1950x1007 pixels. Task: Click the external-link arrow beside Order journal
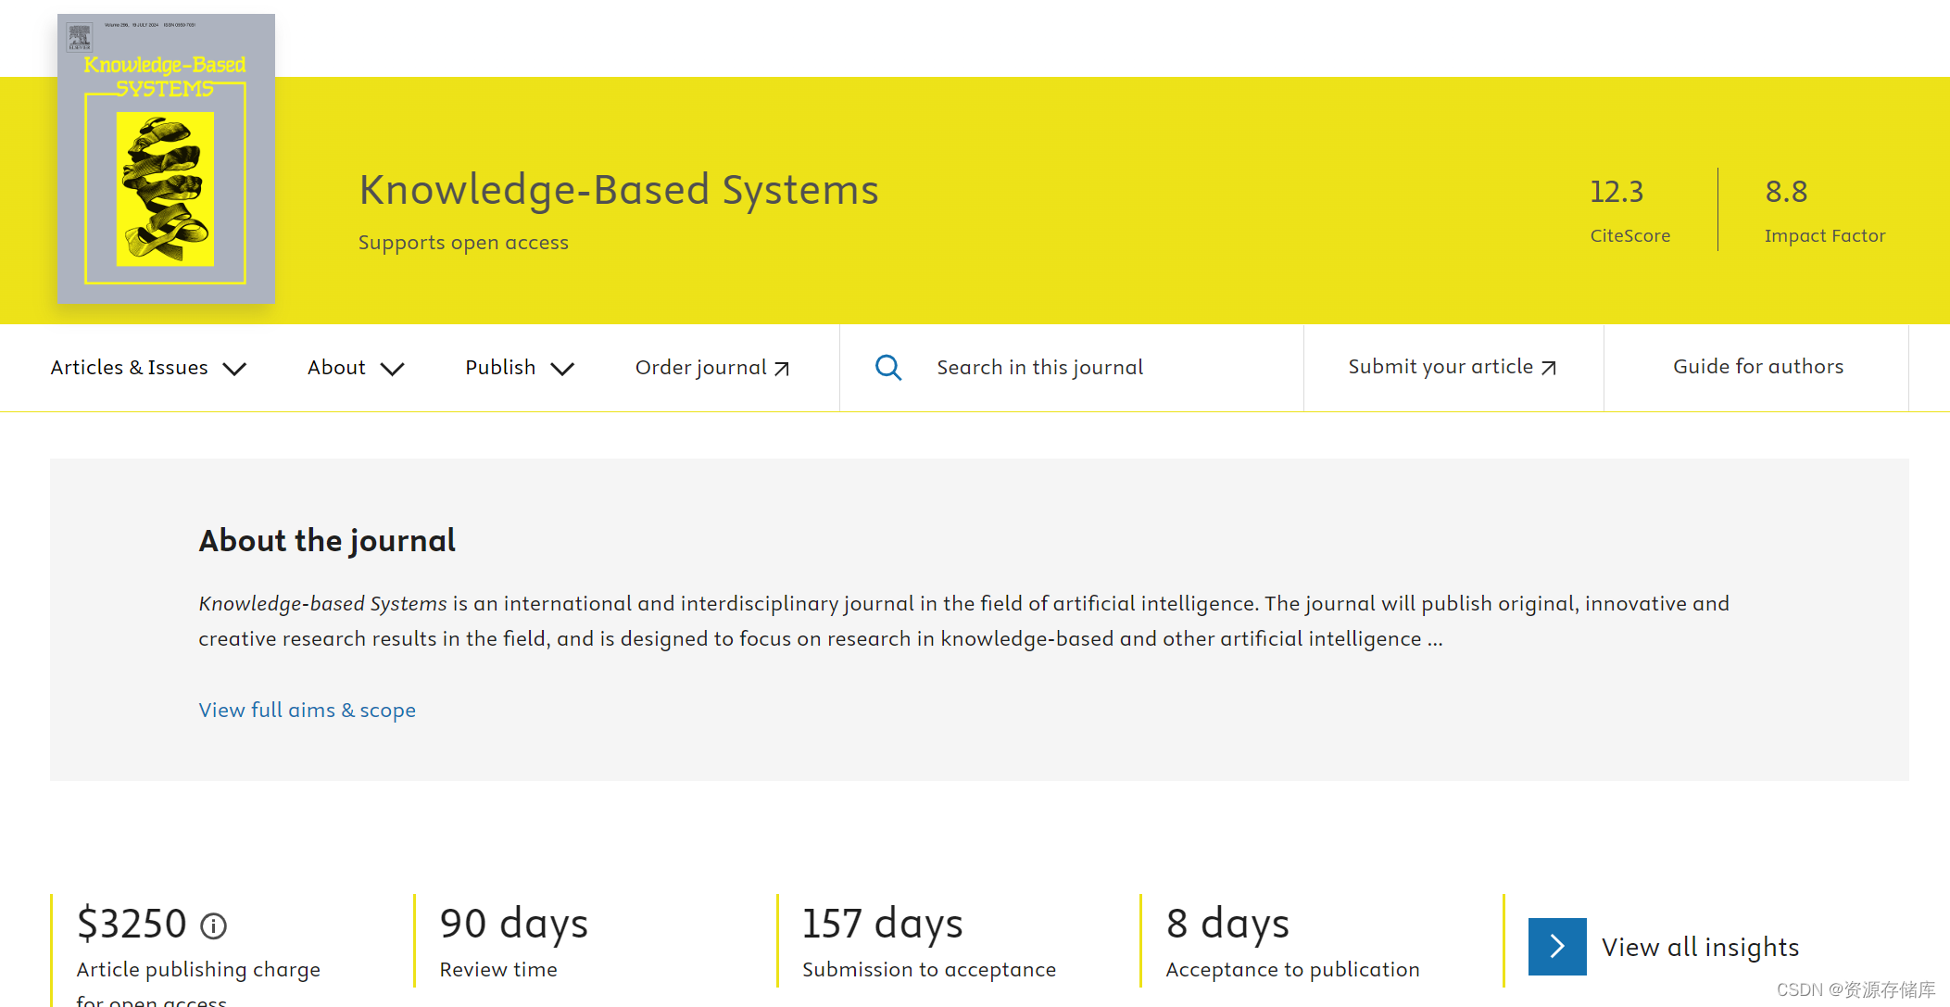coord(781,367)
